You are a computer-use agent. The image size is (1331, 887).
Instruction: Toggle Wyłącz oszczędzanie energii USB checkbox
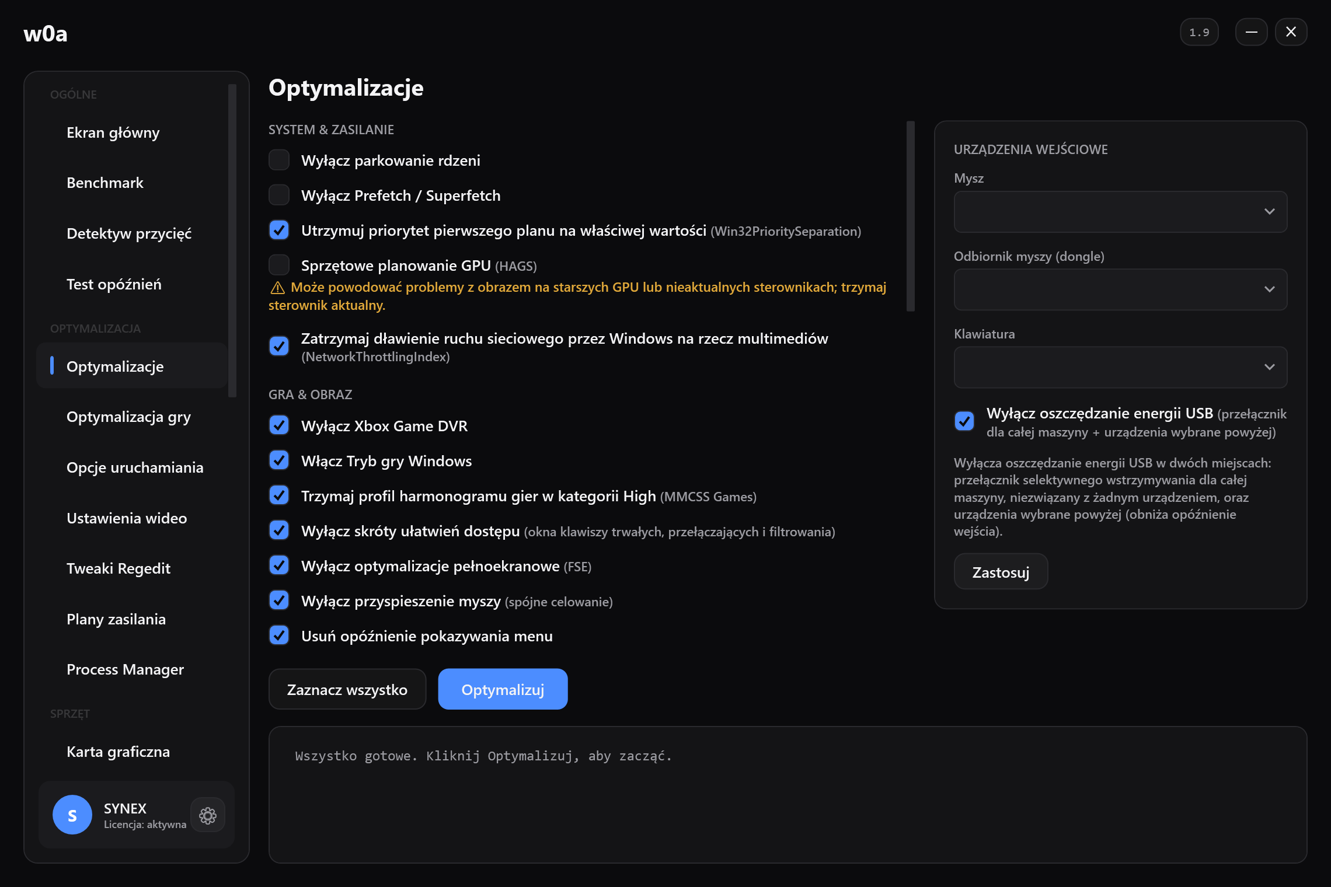click(964, 421)
